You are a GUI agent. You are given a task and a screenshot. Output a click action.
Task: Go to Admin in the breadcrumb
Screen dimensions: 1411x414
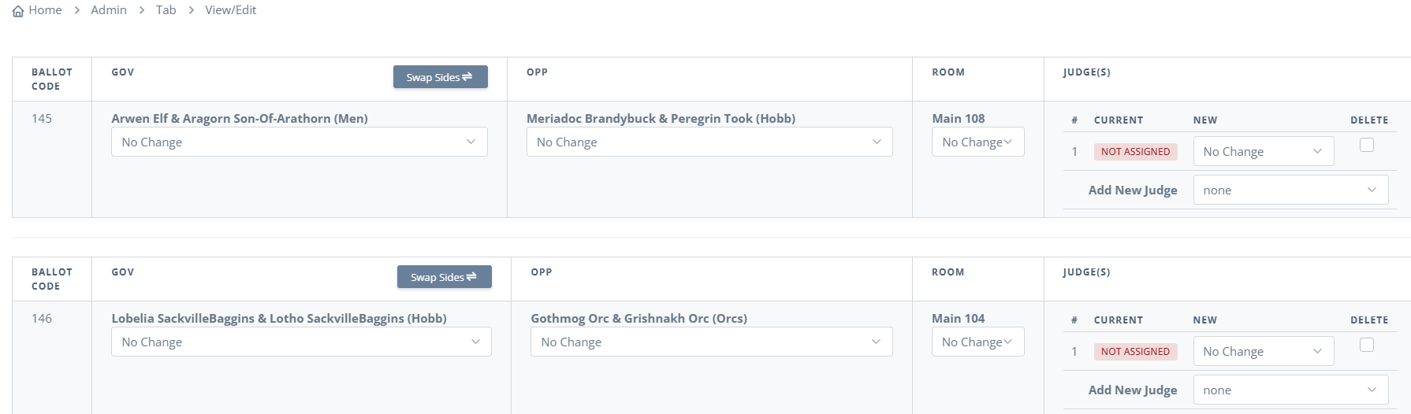(109, 10)
